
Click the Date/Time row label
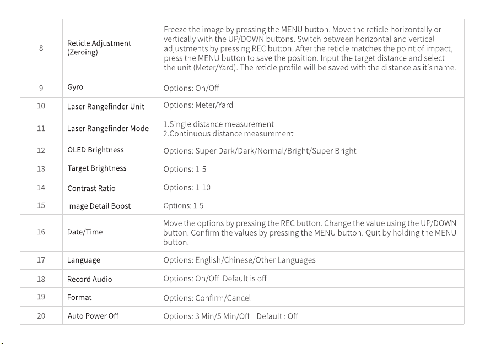click(85, 232)
